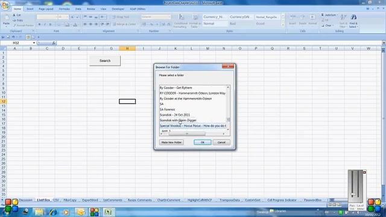Click inside the formula bar
The height and width of the screenshot is (217, 386).
pos(219,43)
